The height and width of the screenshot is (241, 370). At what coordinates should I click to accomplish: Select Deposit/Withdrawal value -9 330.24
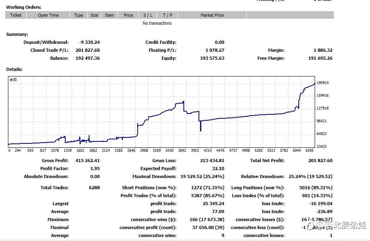pyautogui.click(x=90, y=42)
